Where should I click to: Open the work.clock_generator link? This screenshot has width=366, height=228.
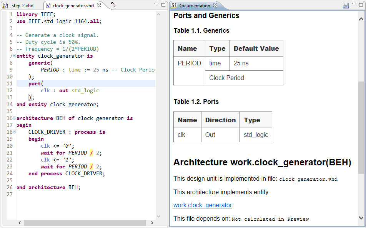[203, 205]
